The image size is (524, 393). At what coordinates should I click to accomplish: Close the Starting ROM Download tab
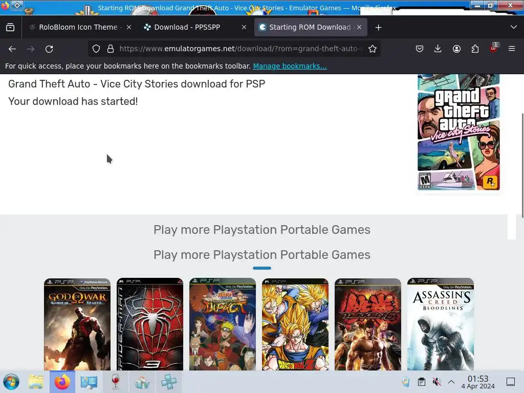point(359,28)
